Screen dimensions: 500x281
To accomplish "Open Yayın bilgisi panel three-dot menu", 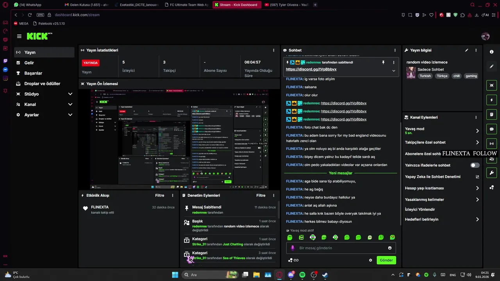I will [476, 50].
